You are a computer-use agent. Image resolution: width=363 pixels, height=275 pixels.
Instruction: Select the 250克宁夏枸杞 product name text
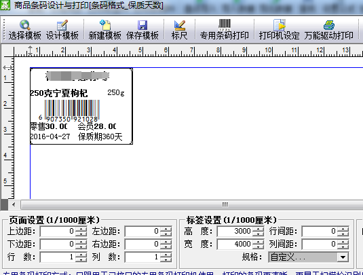tap(59, 93)
